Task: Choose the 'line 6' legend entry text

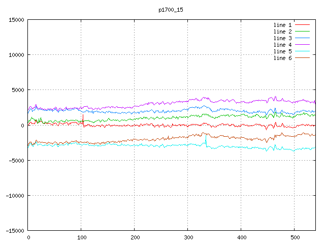Action: click(x=282, y=58)
